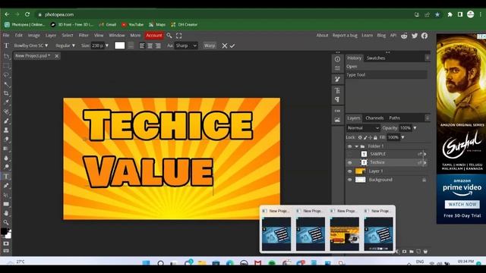Switch to the Swatches tab
This screenshot has width=486, height=273.
point(376,58)
